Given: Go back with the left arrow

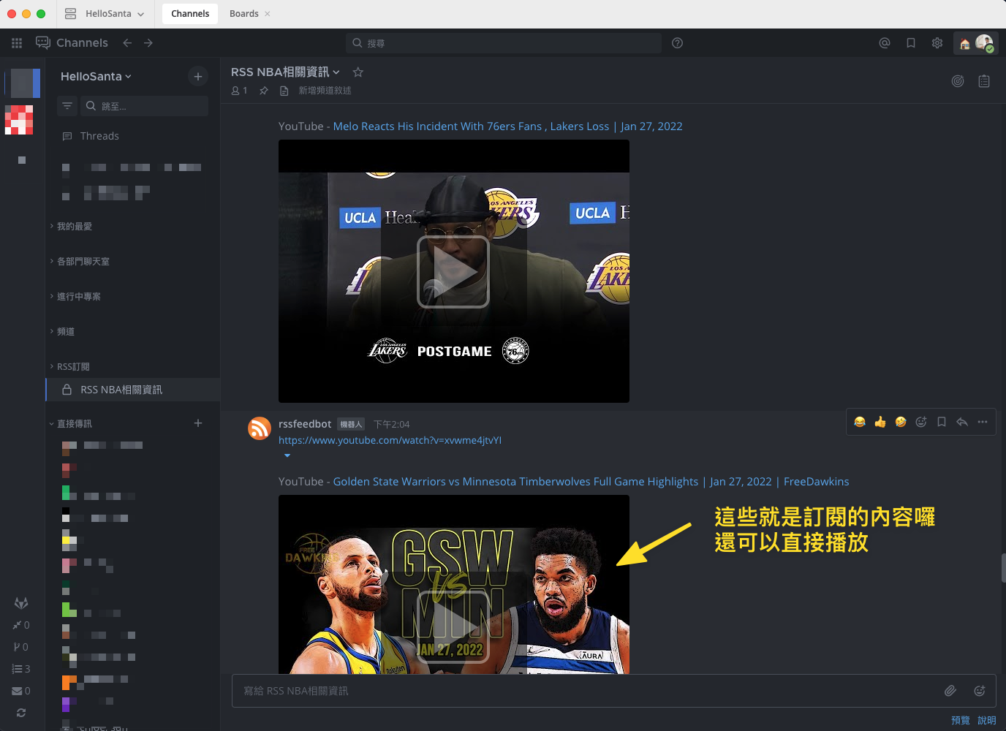Looking at the screenshot, I should pos(127,43).
